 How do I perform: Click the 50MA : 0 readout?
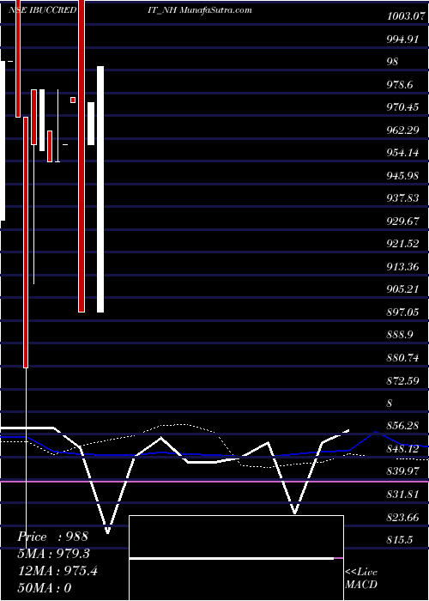pyautogui.click(x=45, y=587)
